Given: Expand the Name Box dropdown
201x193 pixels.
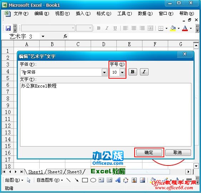Looking at the screenshot, I should 43,36.
